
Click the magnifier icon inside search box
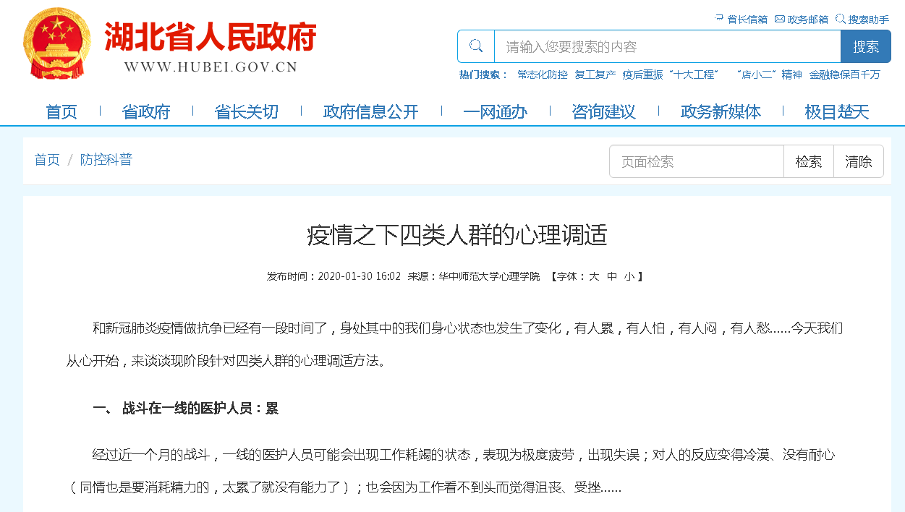(476, 46)
